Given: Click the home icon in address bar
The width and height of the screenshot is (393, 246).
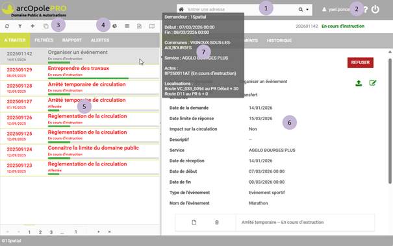Looking at the screenshot, I should coord(181,9).
